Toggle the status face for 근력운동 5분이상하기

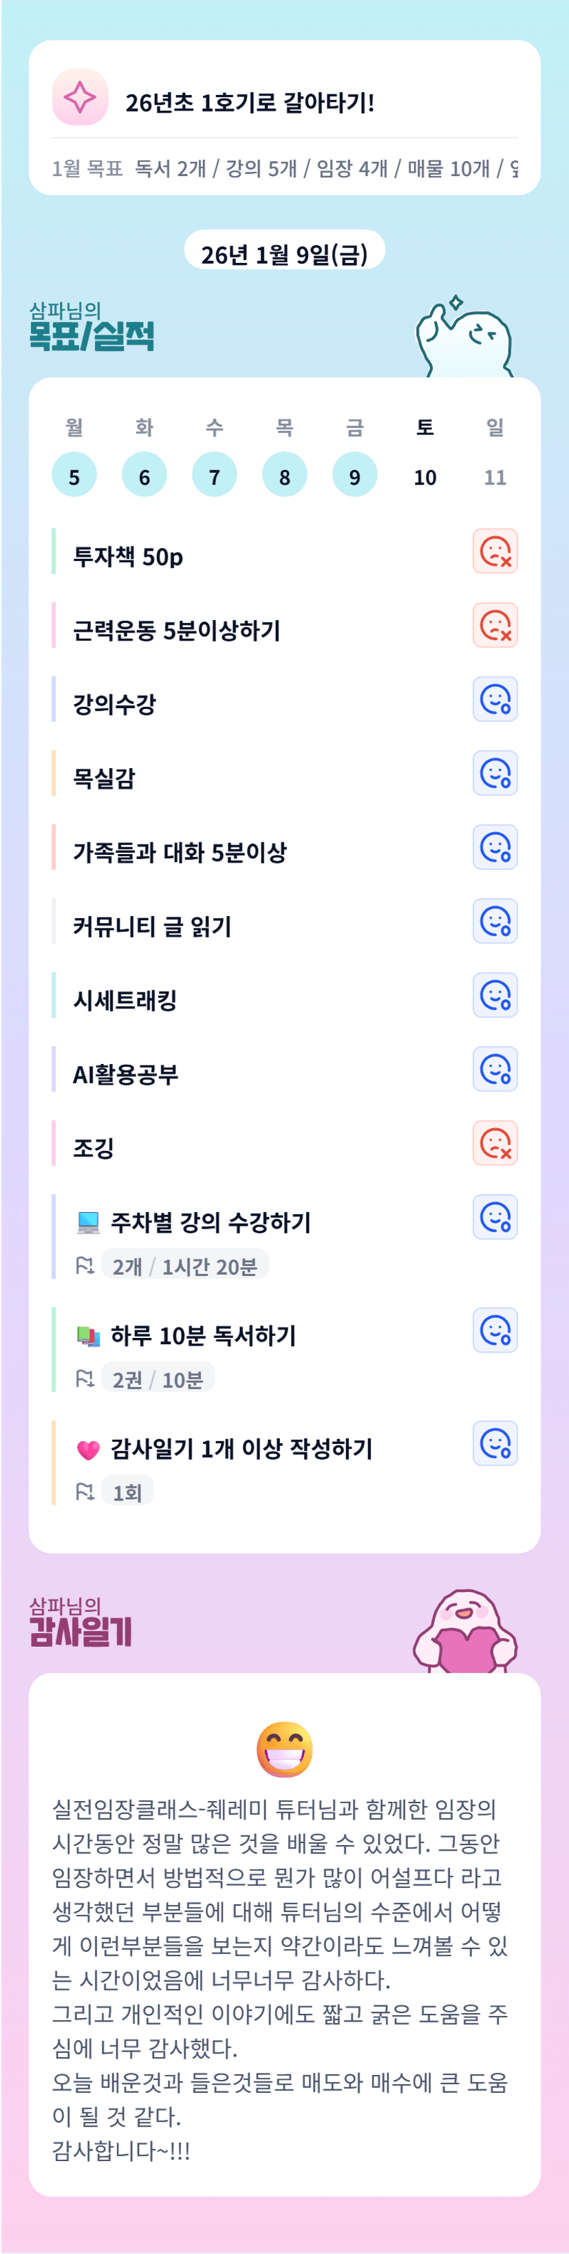click(495, 625)
